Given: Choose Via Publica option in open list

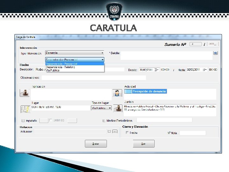Looking at the screenshot, I should (75, 70).
